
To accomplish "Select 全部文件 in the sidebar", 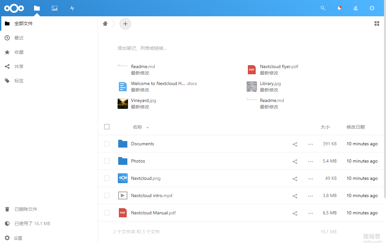I will 49,23.
